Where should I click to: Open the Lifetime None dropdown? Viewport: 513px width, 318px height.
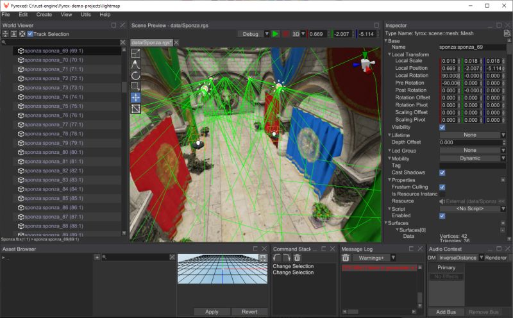[473, 135]
